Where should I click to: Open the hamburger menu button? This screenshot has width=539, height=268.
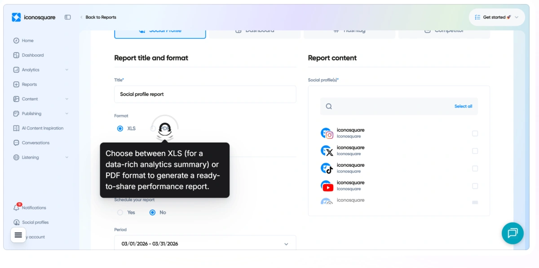pyautogui.click(x=18, y=235)
